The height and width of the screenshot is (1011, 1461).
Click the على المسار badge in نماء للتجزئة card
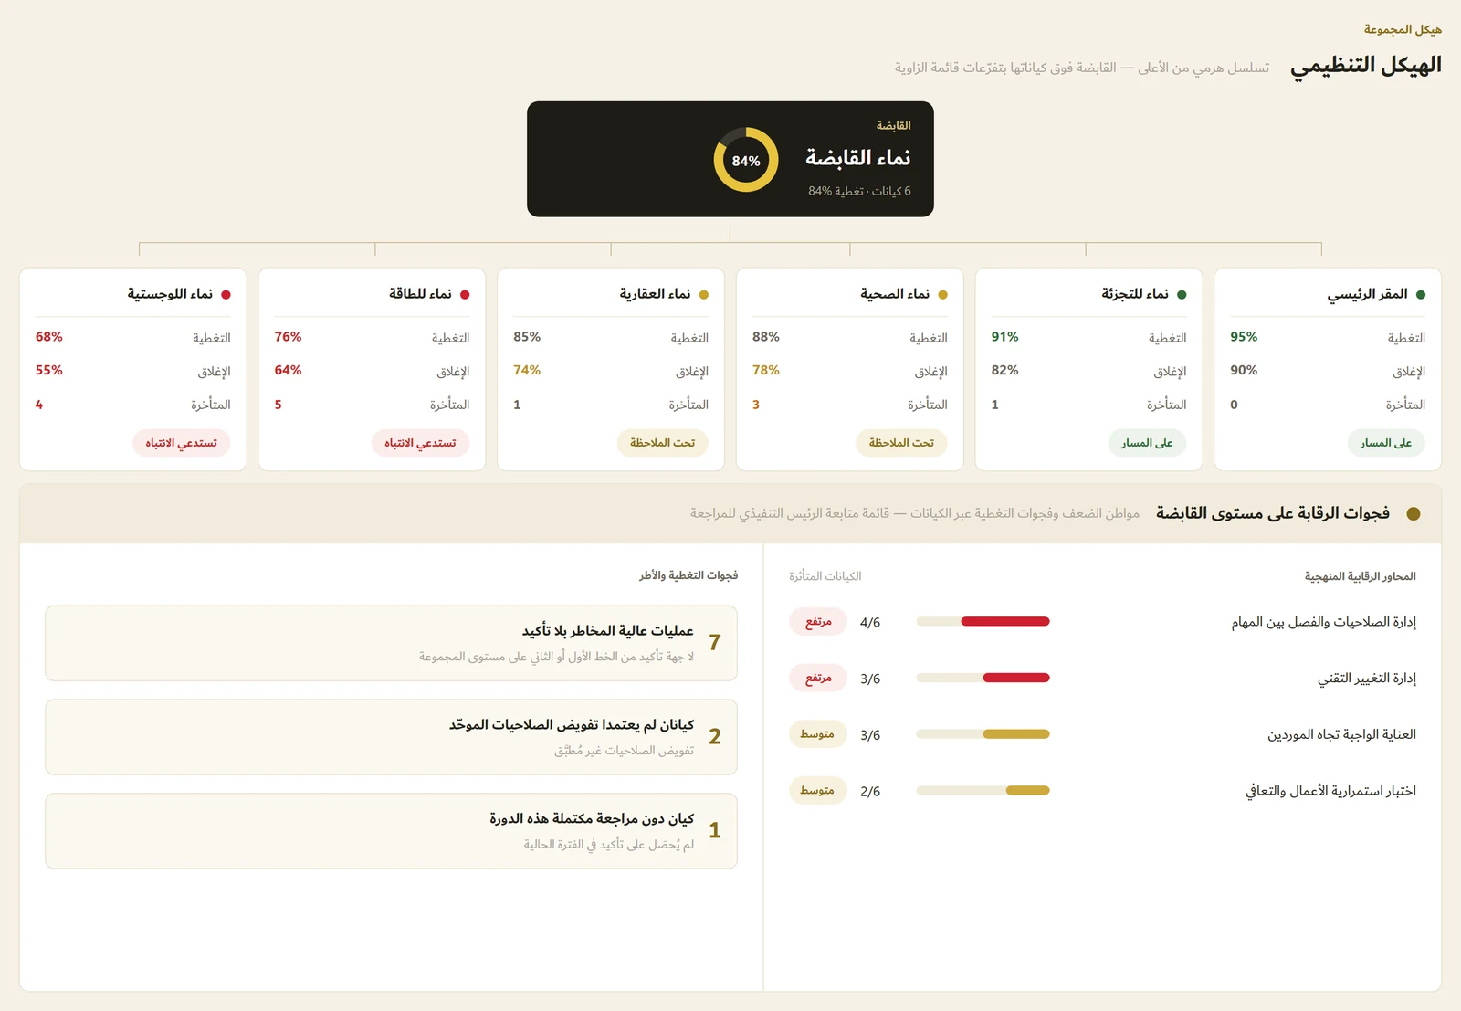1147,443
